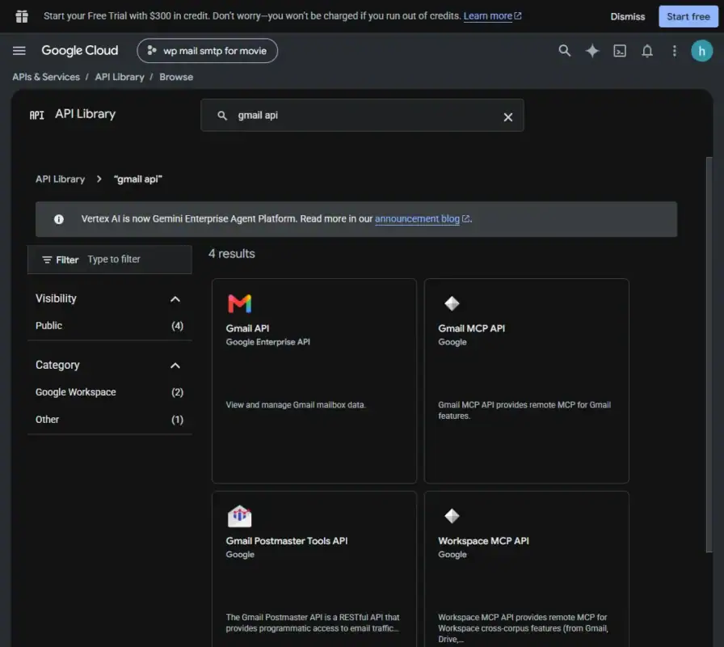724x647 pixels.
Task: Click the external link icon after announcement blog
Action: tap(466, 218)
